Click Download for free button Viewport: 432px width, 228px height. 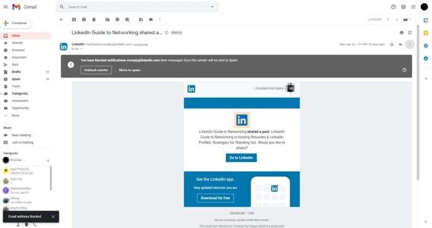click(215, 198)
